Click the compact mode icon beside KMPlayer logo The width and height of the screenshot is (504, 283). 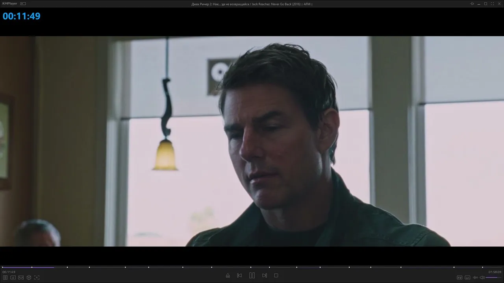coord(23,4)
